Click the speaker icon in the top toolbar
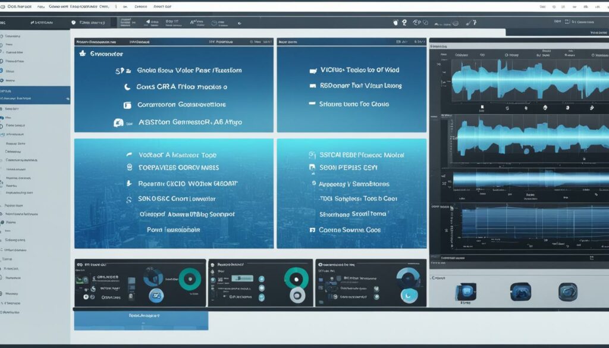Screen dimensions: 609x348 click(148, 22)
